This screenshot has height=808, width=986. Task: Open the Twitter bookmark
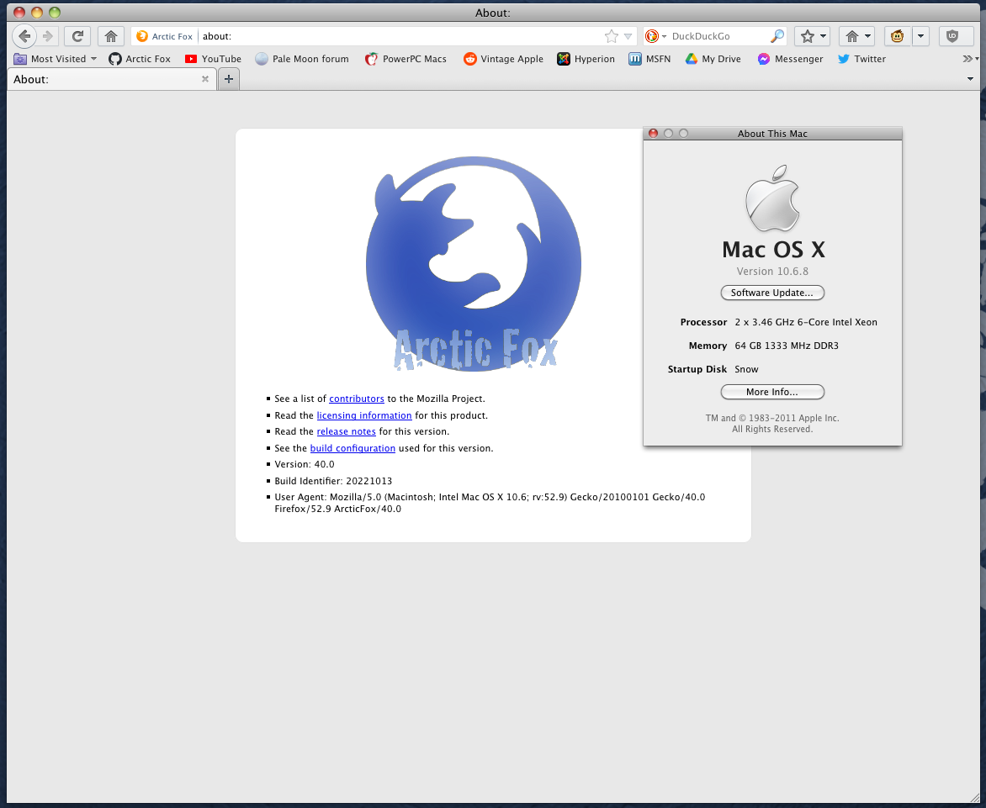[861, 59]
